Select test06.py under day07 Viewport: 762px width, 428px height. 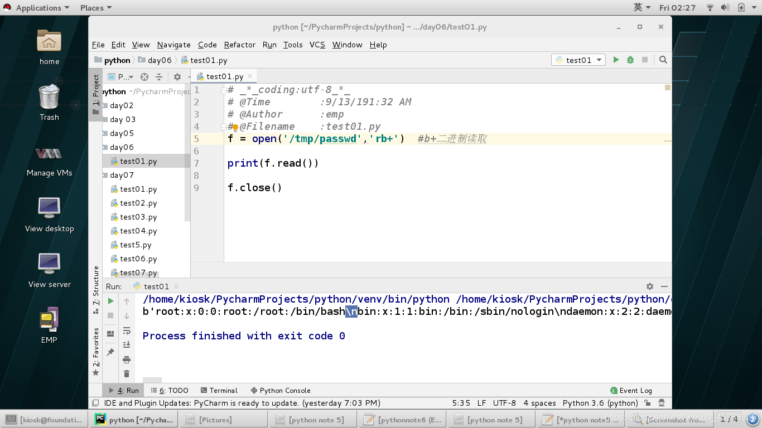click(x=138, y=259)
